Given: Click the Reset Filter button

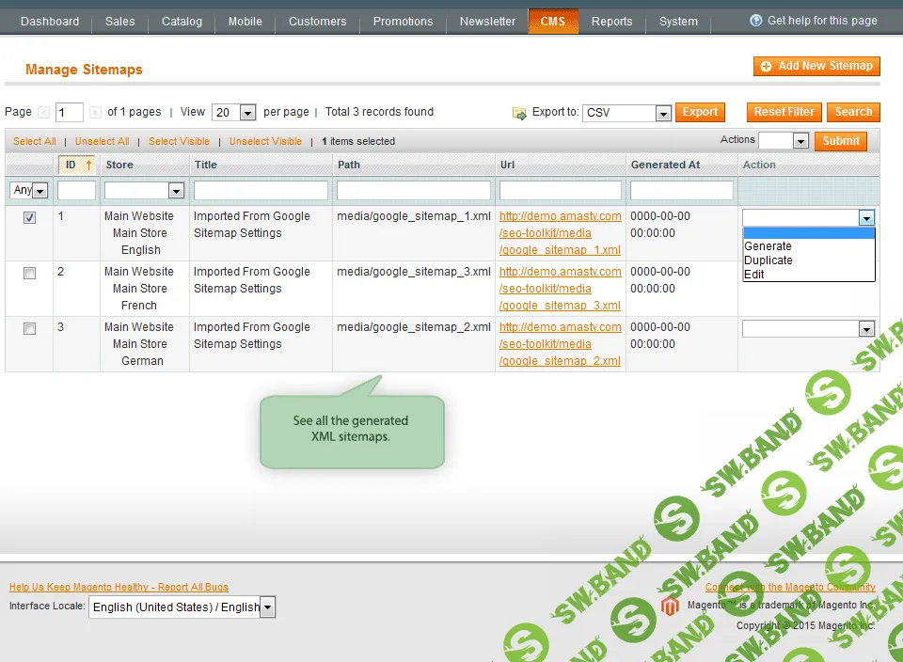Looking at the screenshot, I should point(784,111).
